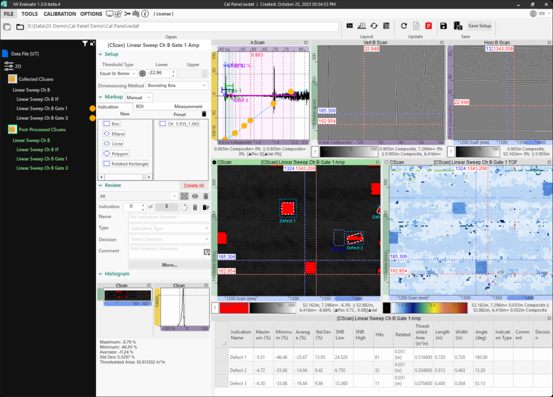Open the Dimensioning Method dropdown
The height and width of the screenshot is (397, 553).
pyautogui.click(x=177, y=85)
